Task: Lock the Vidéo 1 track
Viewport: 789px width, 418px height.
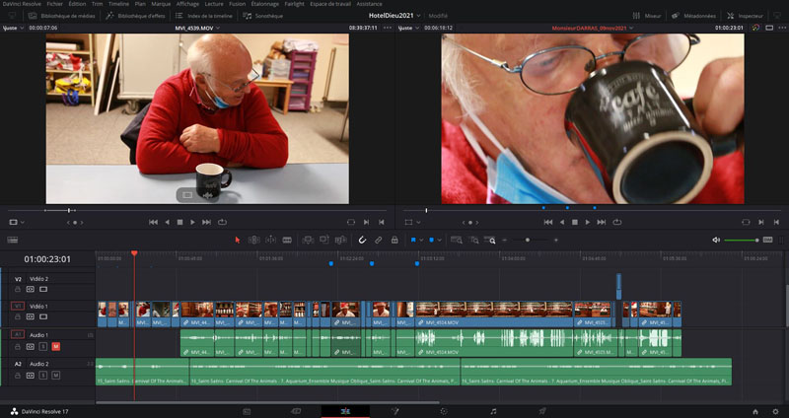Action: [x=18, y=316]
